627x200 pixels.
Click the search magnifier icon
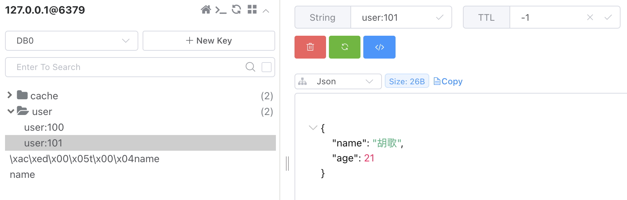[250, 67]
